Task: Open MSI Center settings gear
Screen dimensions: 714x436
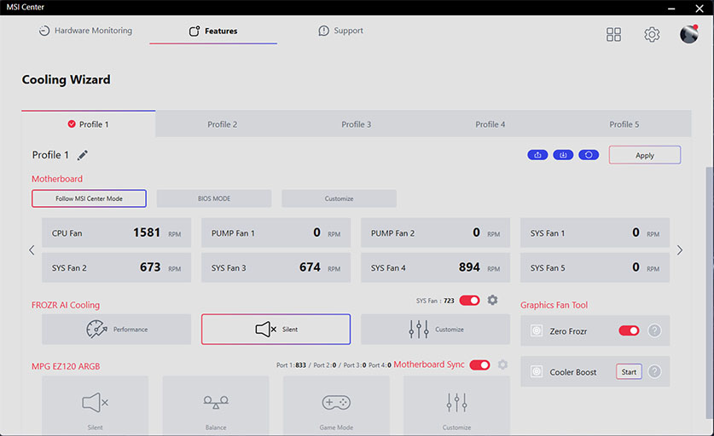Action: tap(652, 34)
